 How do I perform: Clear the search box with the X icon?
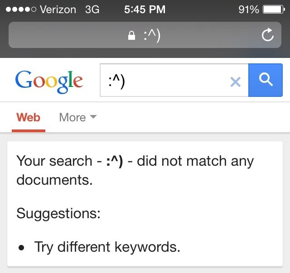pos(235,81)
